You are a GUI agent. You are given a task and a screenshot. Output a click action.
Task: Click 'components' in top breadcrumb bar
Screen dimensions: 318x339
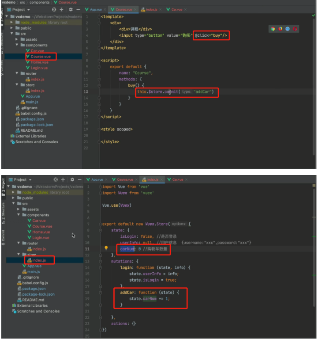[x=40, y=2]
